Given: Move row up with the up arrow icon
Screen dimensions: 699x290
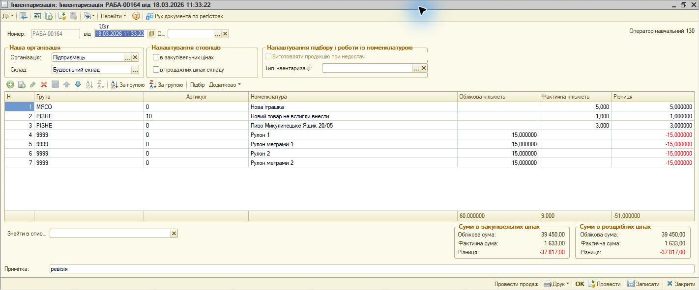Looking at the screenshot, I should (67, 85).
